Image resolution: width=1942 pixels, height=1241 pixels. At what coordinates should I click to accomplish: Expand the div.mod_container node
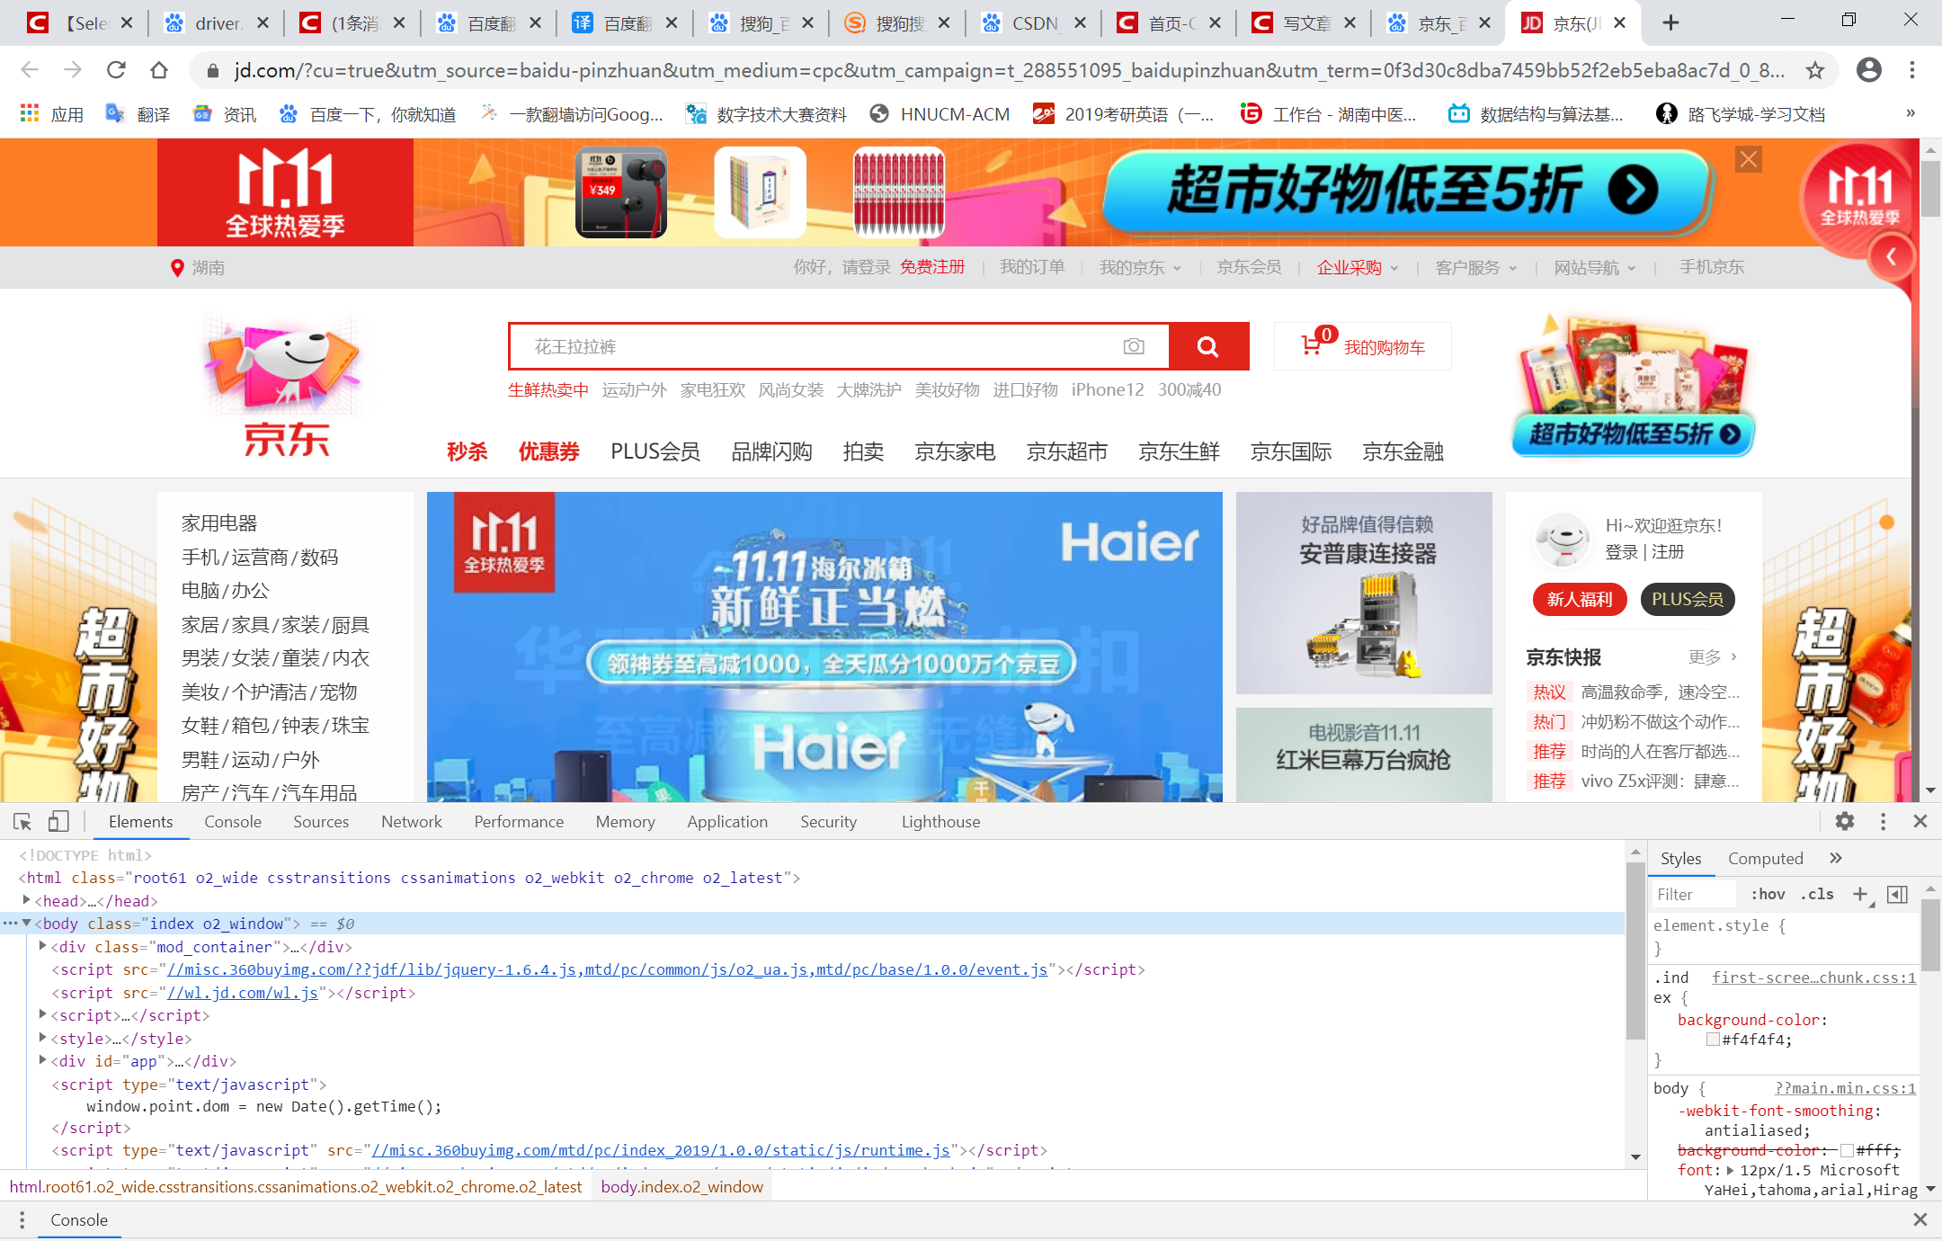(42, 946)
